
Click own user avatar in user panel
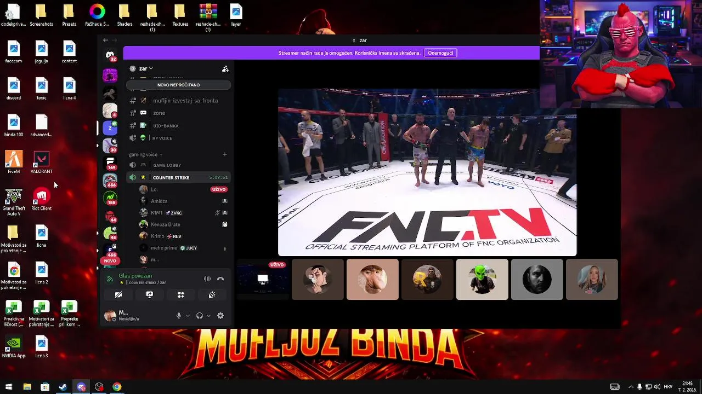pos(110,316)
